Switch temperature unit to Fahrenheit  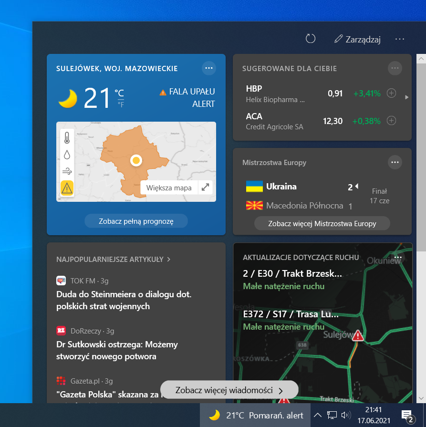[x=121, y=104]
